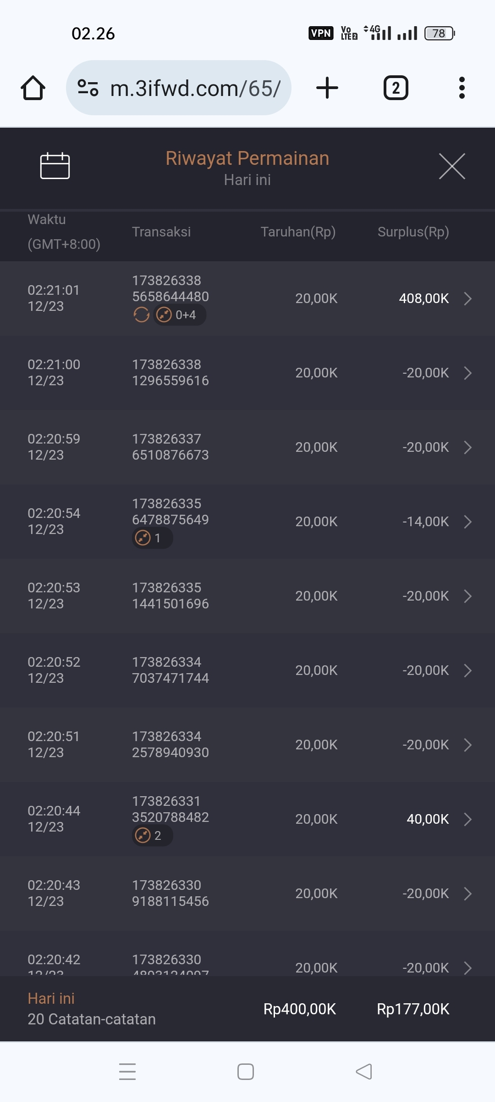Expand details of the 408,00K transaction

(x=467, y=298)
